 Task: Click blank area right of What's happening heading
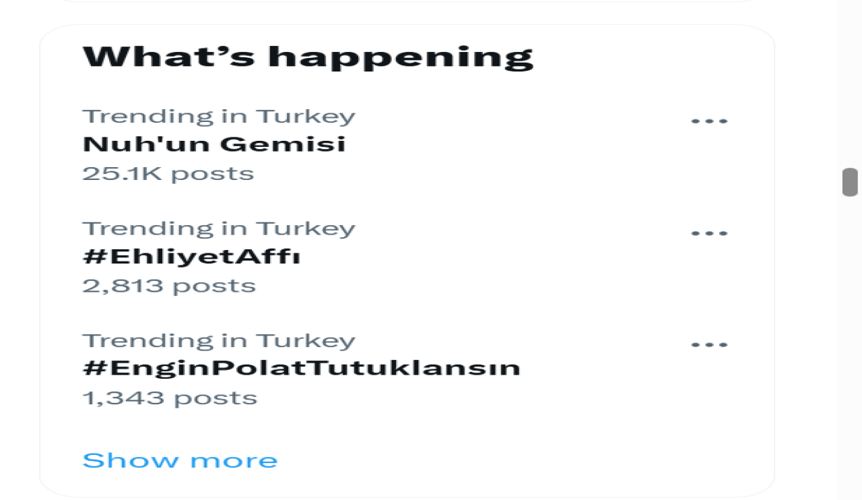(646, 57)
